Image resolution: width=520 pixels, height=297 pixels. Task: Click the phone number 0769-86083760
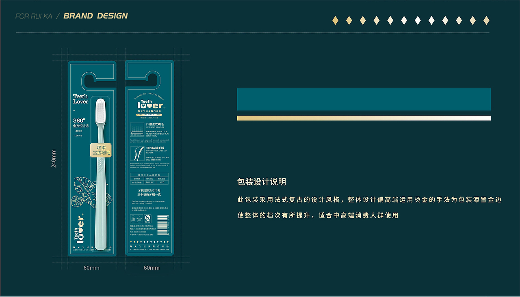click(140, 232)
